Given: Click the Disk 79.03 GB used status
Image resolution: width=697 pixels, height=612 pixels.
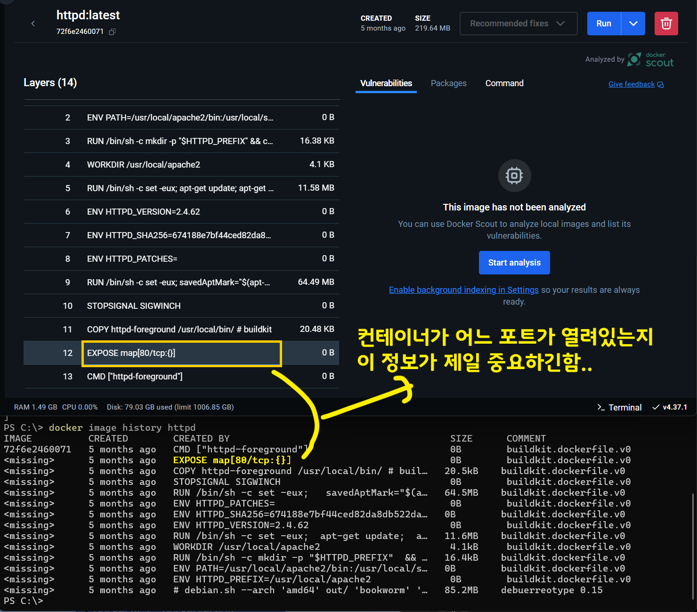Looking at the screenshot, I should click(x=170, y=407).
